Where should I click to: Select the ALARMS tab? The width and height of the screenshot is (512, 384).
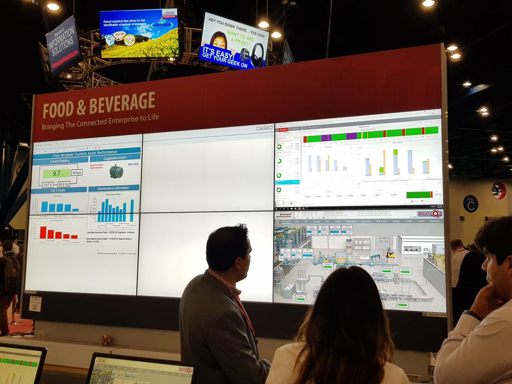click(409, 221)
